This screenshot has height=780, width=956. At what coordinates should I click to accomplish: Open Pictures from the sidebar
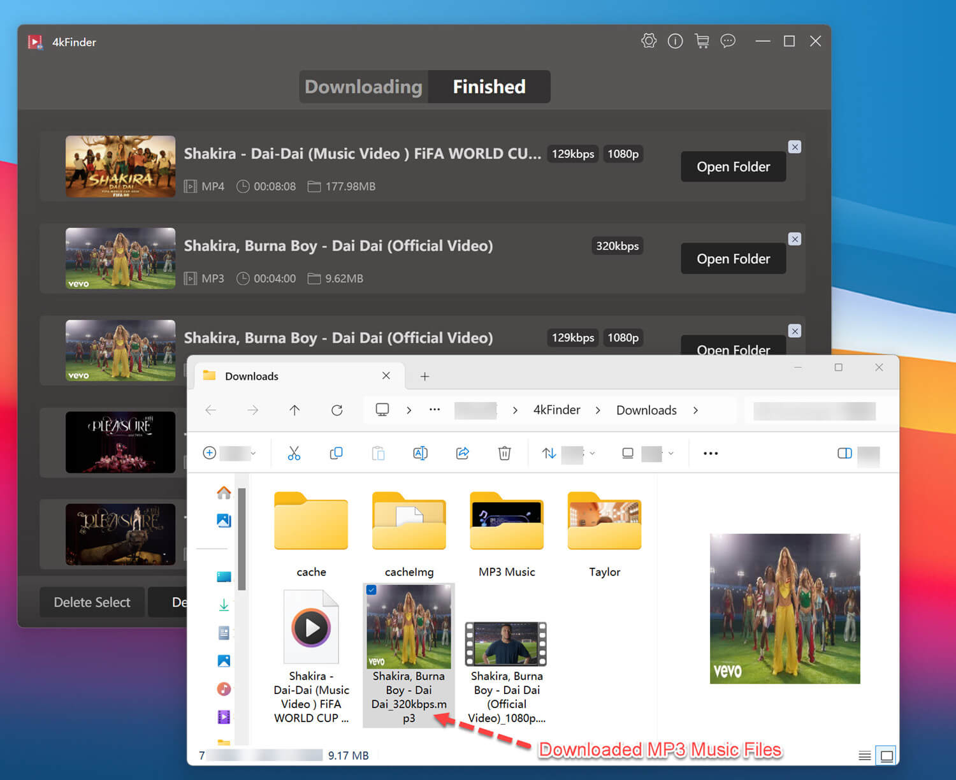coord(224,661)
